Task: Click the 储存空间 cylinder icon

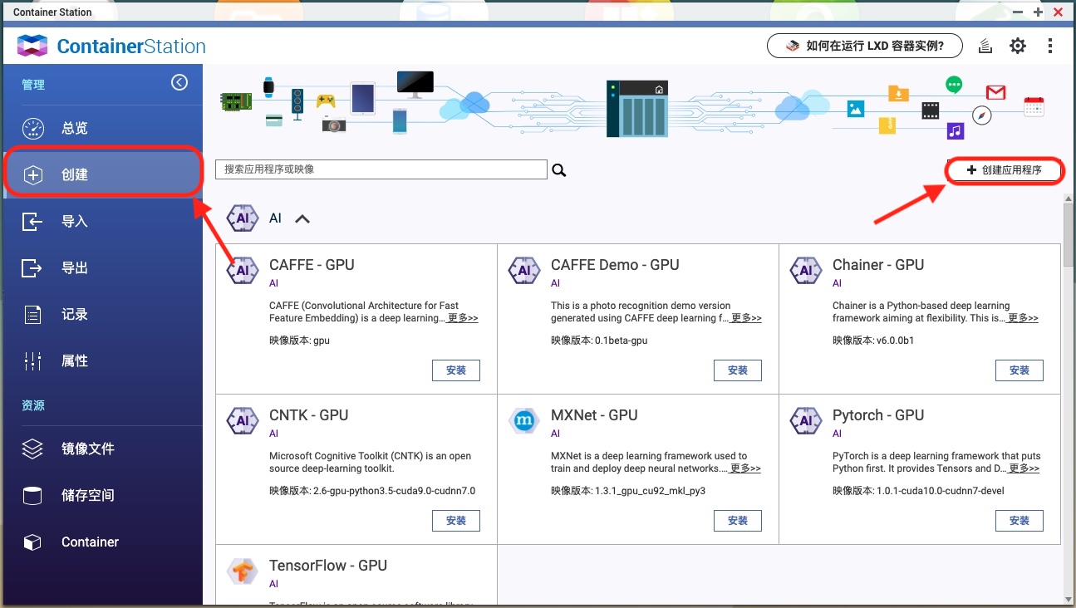Action: pos(32,496)
